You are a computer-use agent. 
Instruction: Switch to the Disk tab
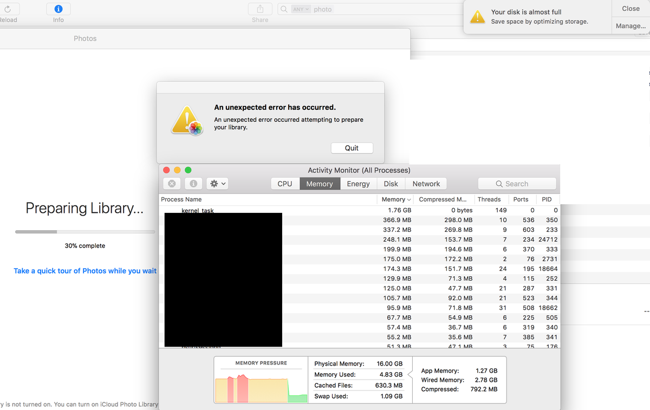click(x=391, y=184)
